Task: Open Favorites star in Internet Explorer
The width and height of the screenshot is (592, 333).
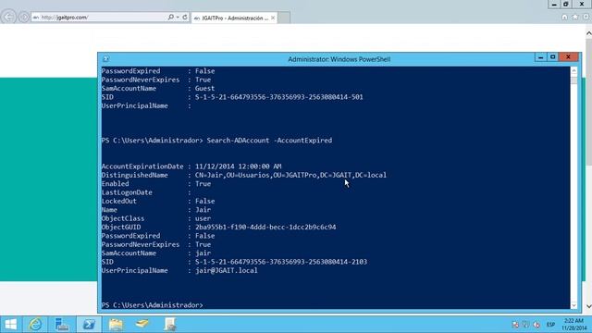Action: (575, 17)
